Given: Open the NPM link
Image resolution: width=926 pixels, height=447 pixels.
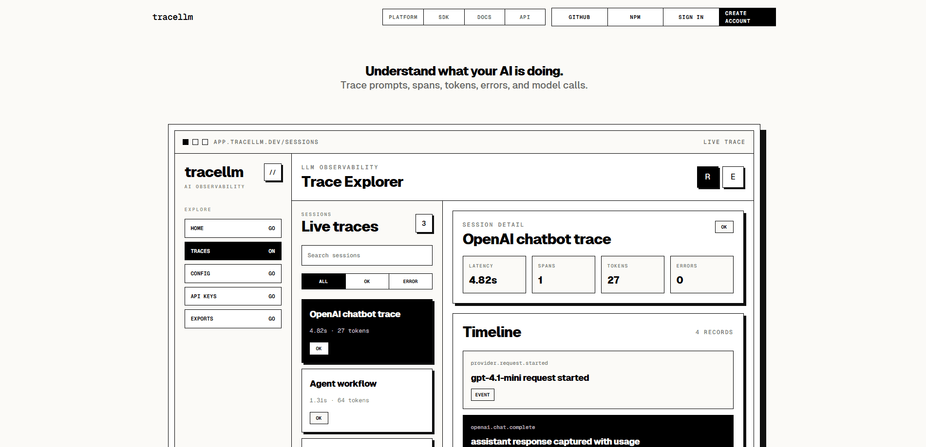Looking at the screenshot, I should (x=635, y=17).
